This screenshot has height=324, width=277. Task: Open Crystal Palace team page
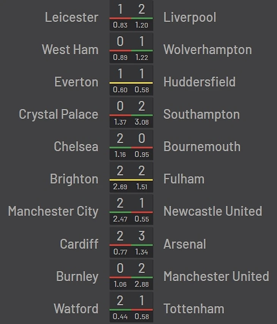(58, 114)
